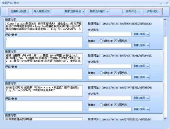Click 随意@ field for 短裤 post
The image size is (170, 129).
[110, 77]
